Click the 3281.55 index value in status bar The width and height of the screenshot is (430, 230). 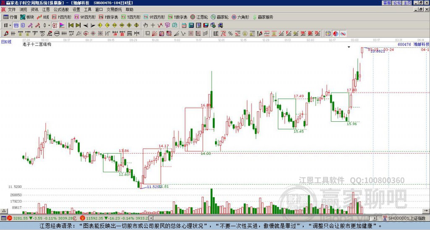click(21, 218)
